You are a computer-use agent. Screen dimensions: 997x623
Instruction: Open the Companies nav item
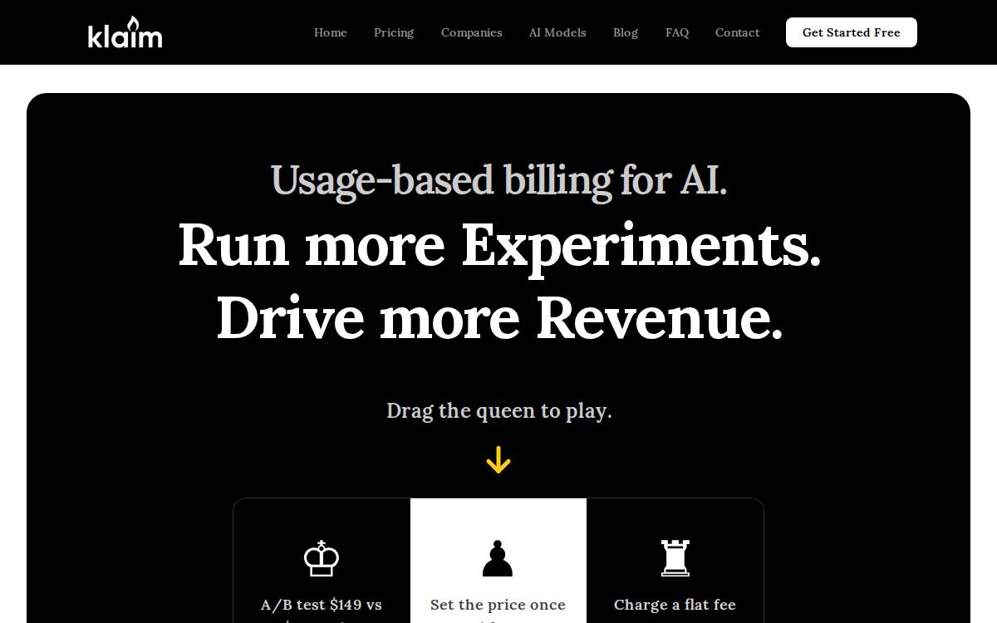point(472,32)
